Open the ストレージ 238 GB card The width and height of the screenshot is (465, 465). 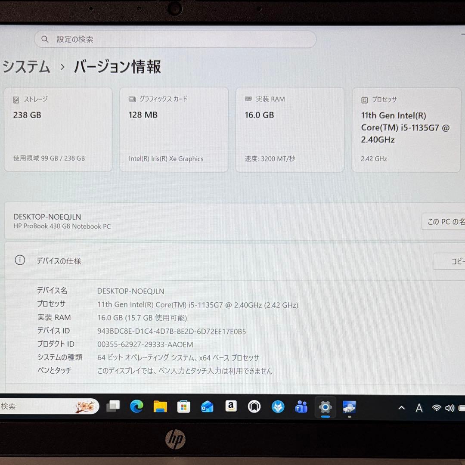(x=58, y=129)
